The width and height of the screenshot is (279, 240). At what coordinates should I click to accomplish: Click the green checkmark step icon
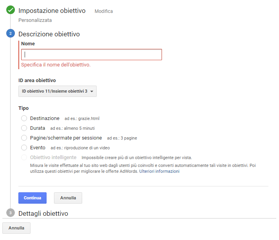coord(11,10)
